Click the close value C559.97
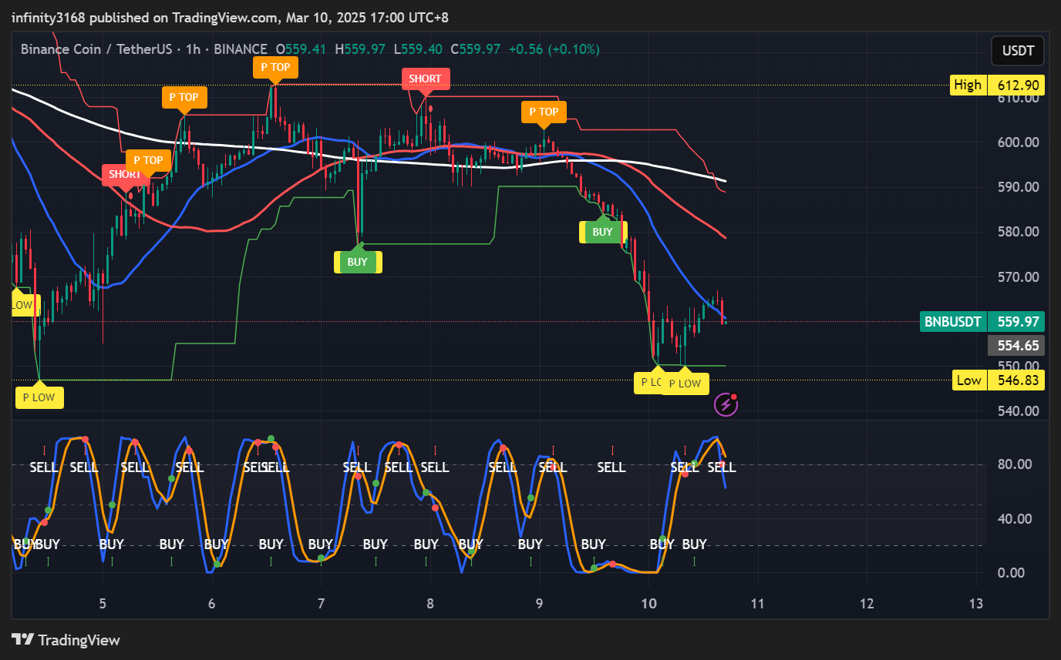Viewport: 1061px width, 660px height. click(475, 49)
